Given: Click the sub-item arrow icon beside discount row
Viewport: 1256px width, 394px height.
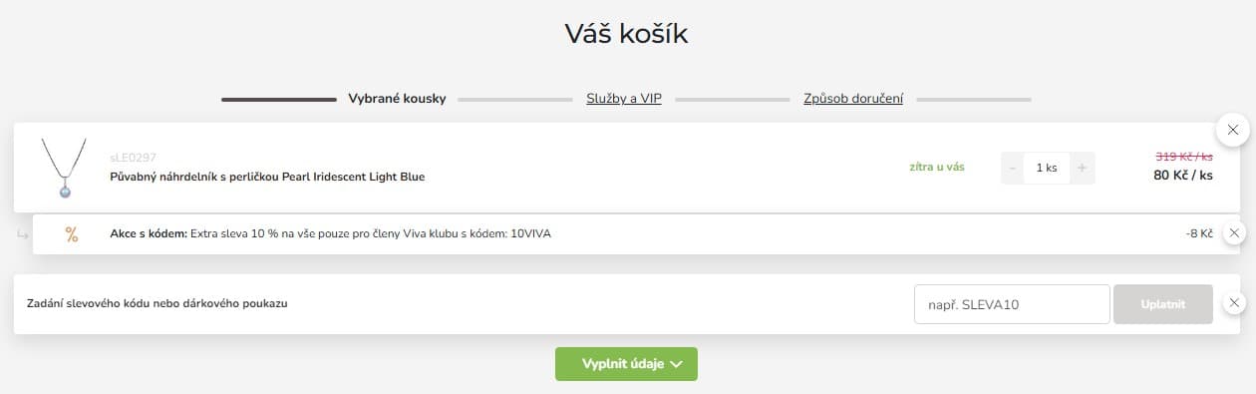Looking at the screenshot, I should (23, 234).
